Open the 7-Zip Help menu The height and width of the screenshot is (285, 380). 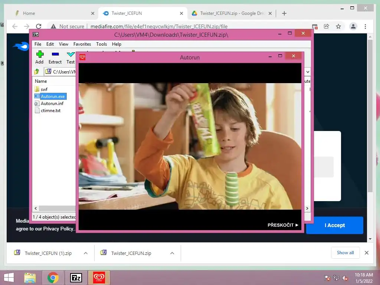(117, 44)
